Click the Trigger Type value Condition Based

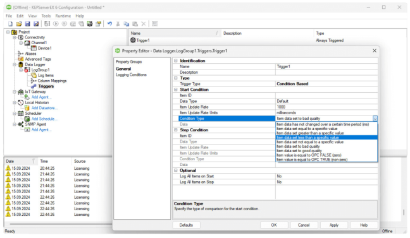coord(326,84)
